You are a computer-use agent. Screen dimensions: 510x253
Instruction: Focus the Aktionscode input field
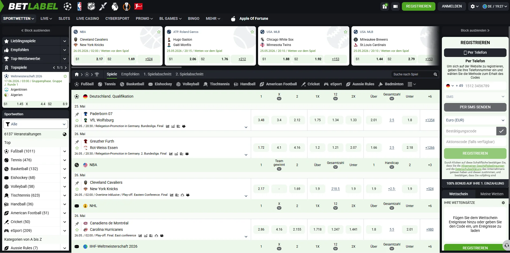tap(475, 142)
